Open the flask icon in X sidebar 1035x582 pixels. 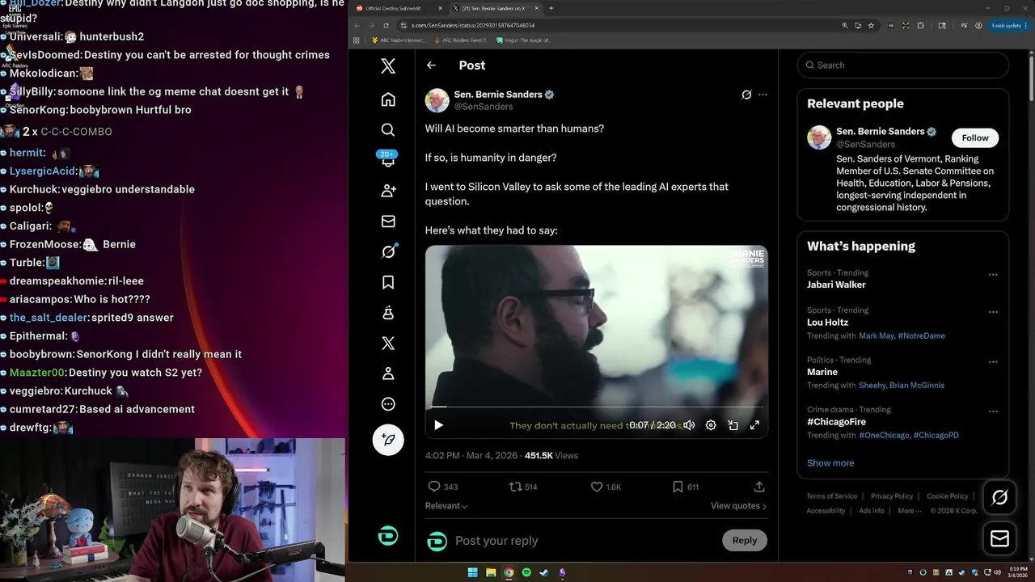click(x=388, y=313)
